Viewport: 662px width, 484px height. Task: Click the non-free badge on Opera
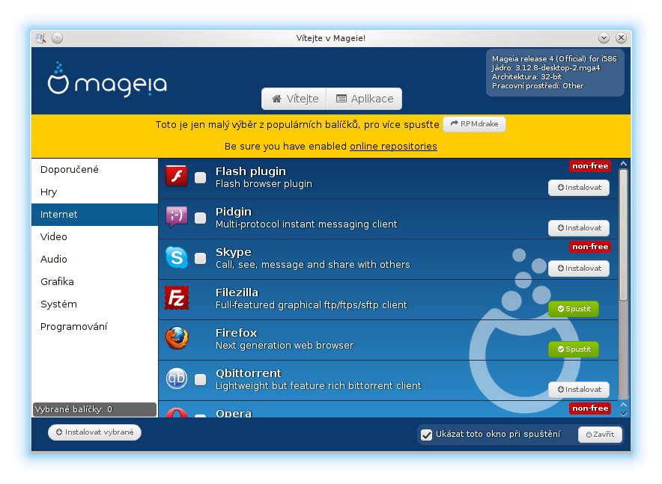[x=590, y=408]
